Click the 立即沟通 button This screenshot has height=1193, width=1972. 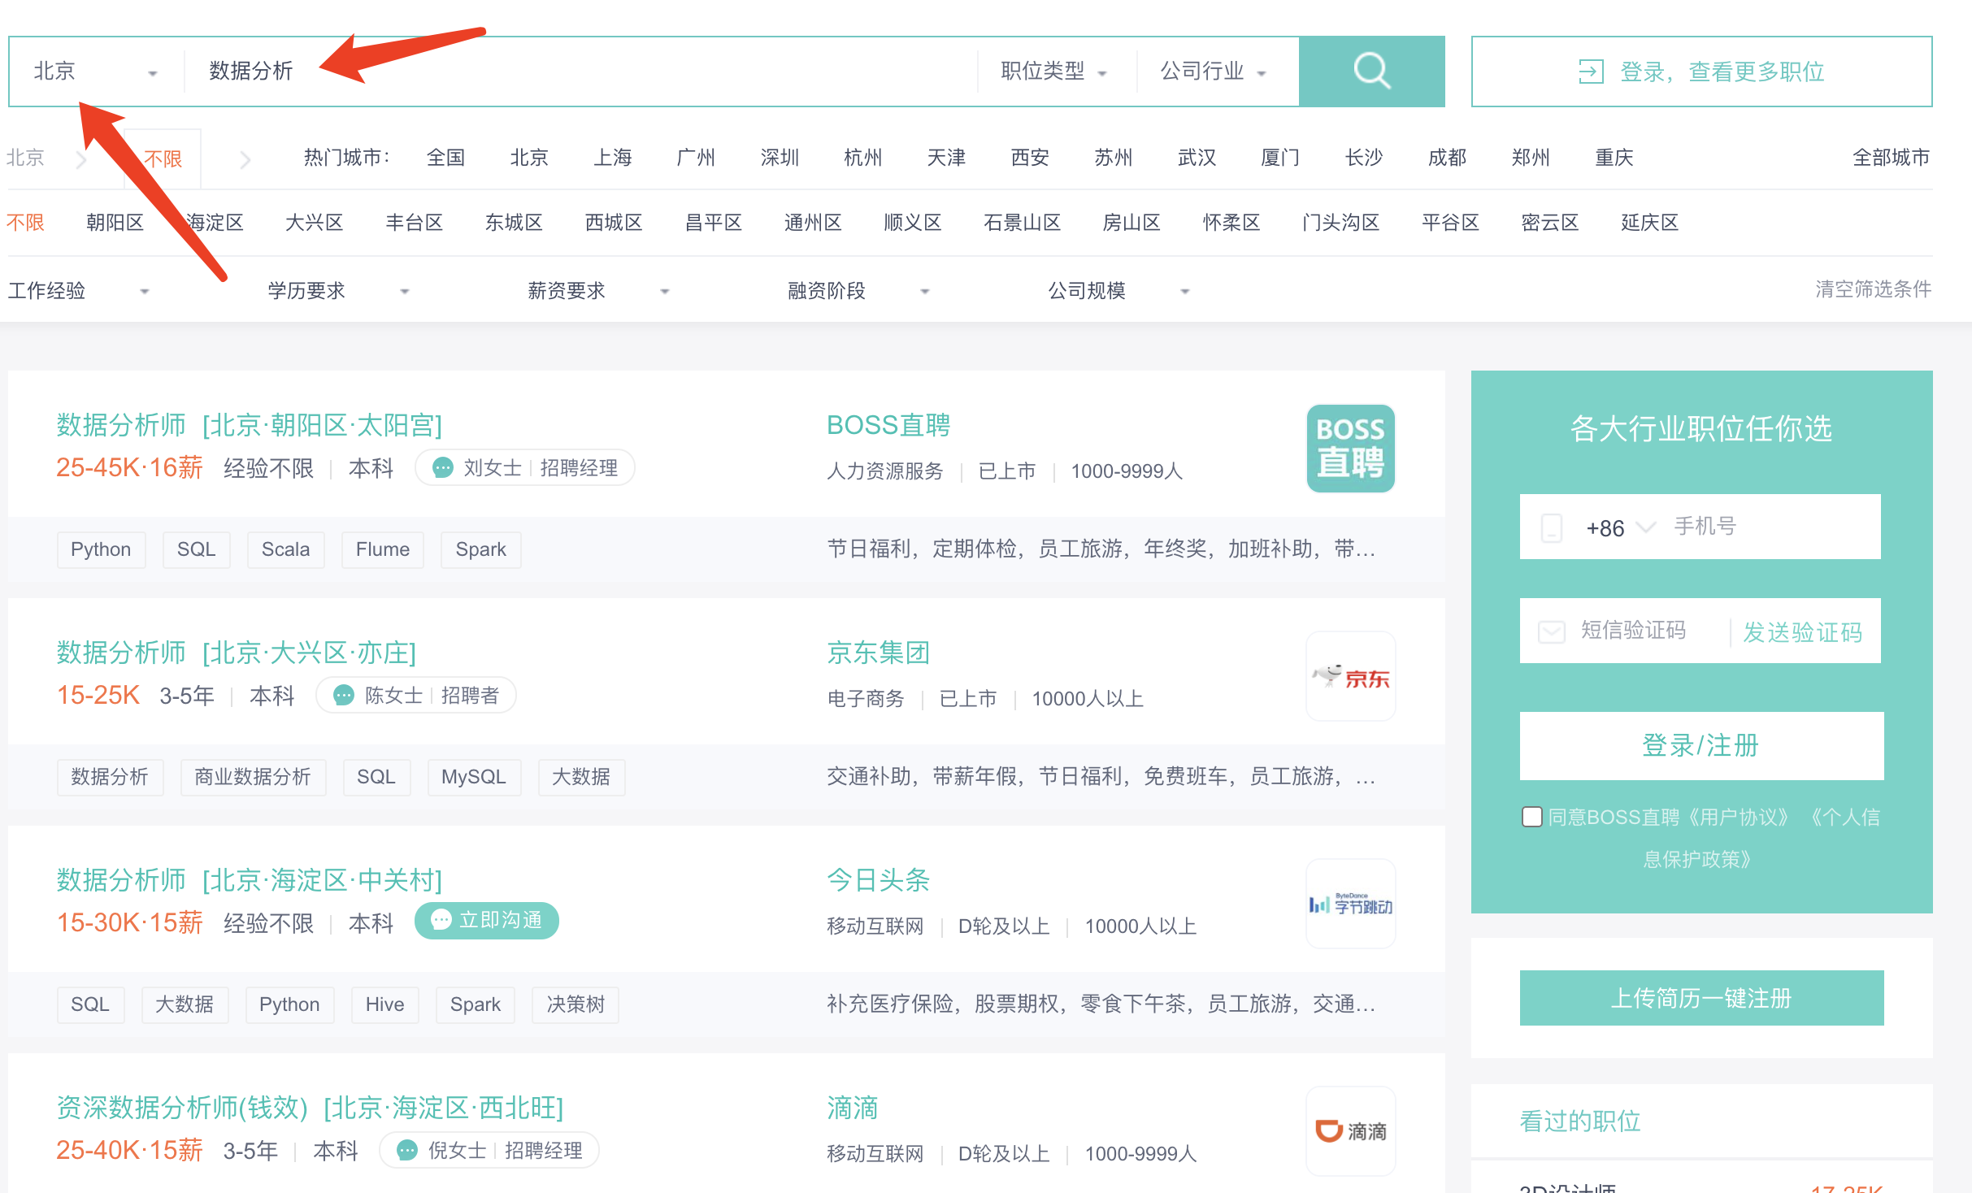pos(486,920)
